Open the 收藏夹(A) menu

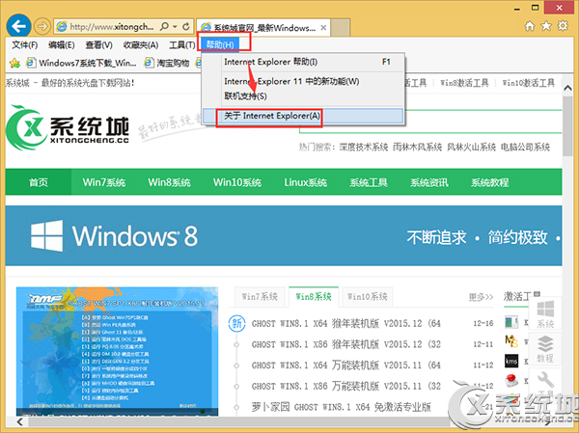point(141,45)
